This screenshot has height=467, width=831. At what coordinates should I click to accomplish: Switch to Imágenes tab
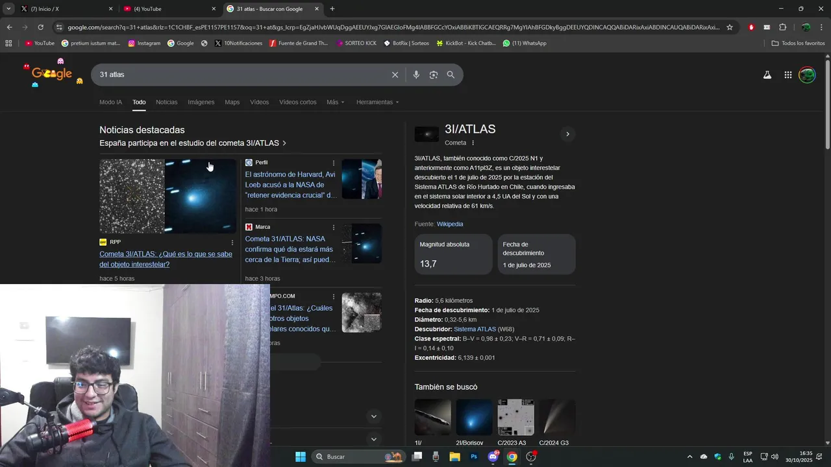[x=201, y=102]
